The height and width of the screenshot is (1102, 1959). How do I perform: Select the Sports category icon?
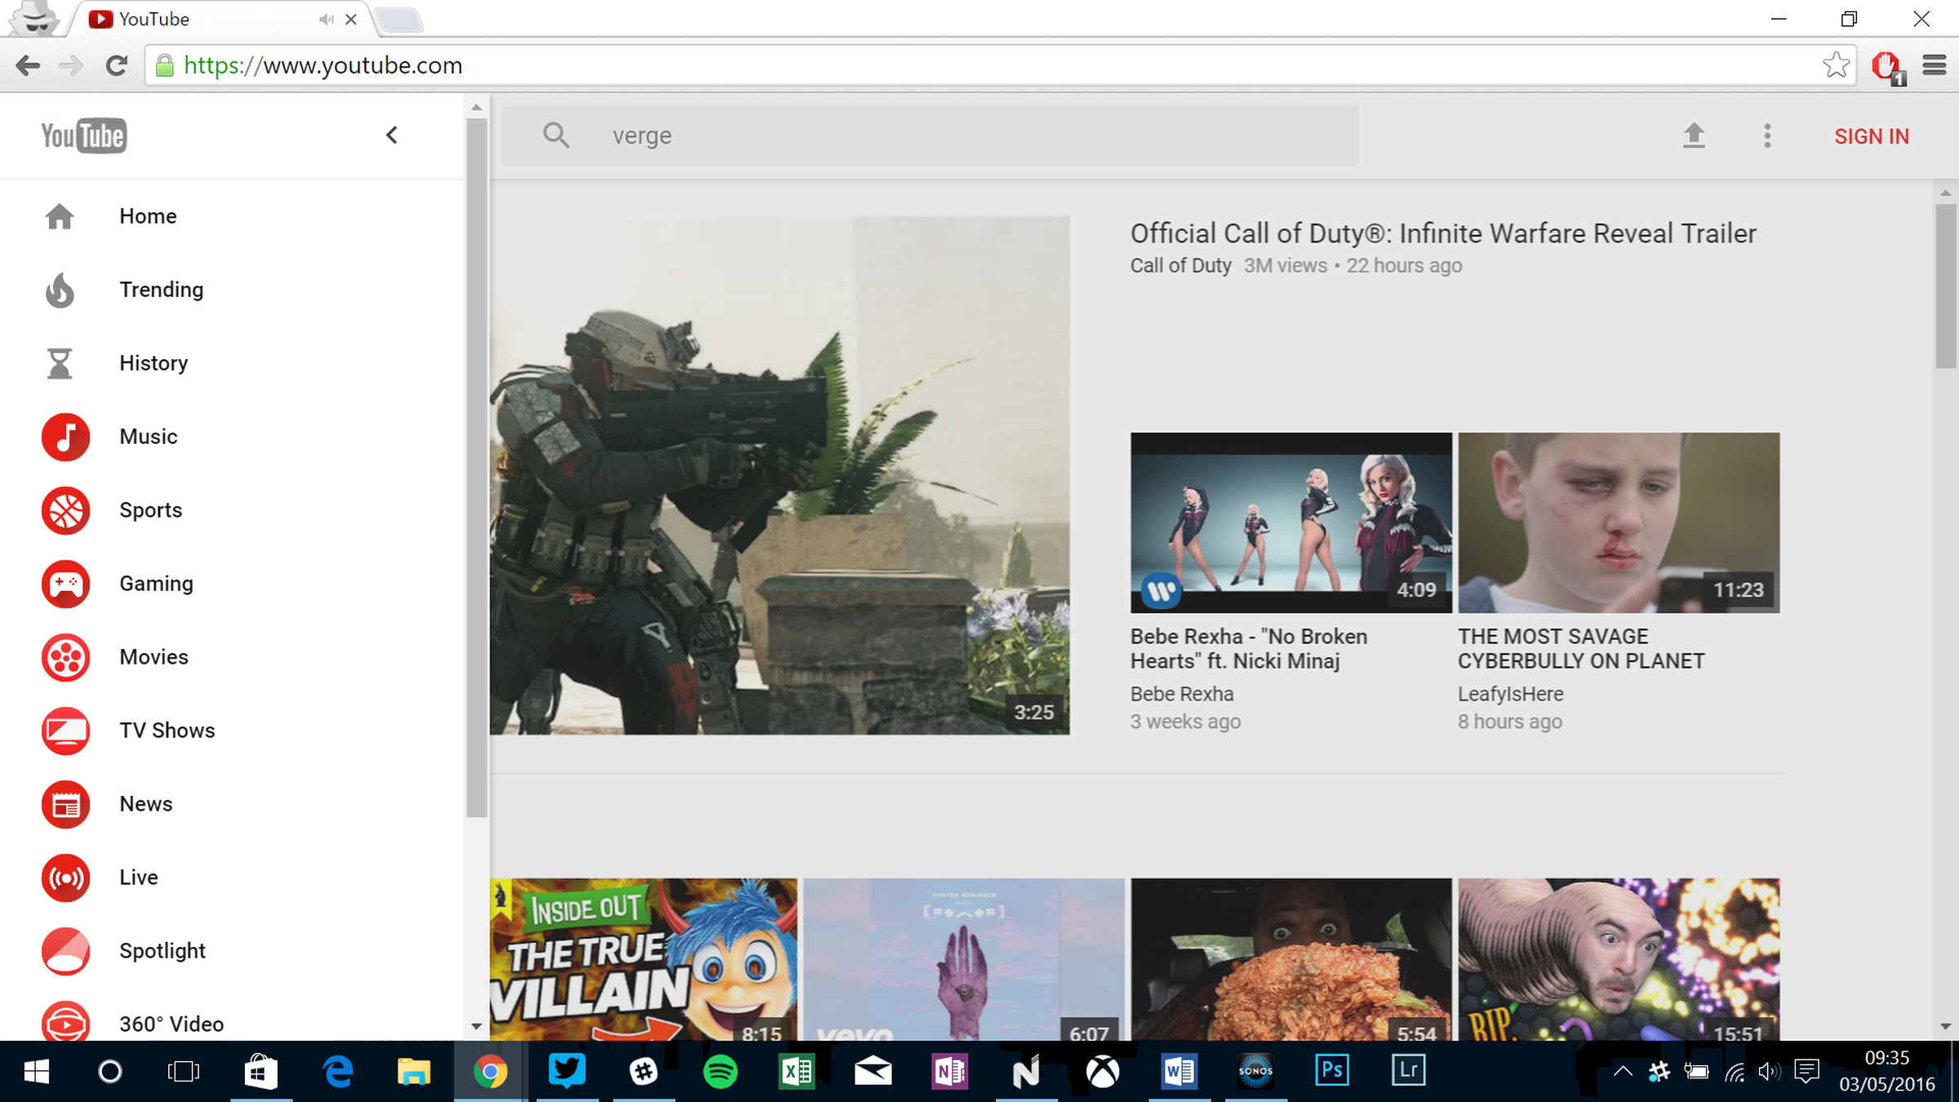65,510
